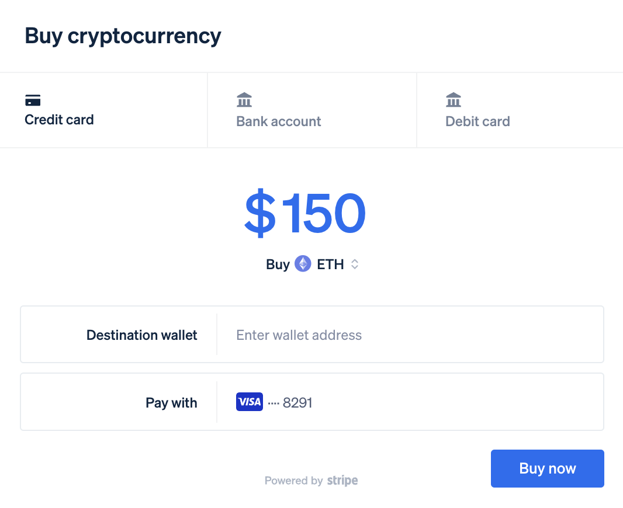
Task: Select the Credit card tab label
Action: [x=59, y=120]
